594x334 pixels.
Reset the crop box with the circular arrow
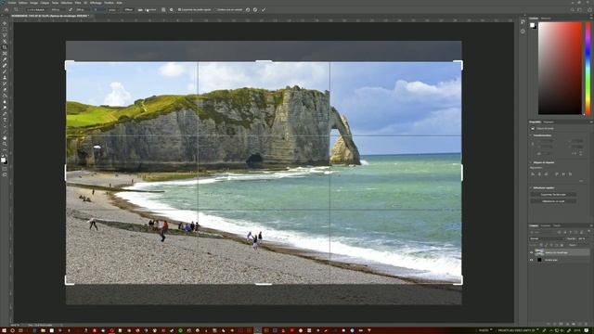(248, 10)
